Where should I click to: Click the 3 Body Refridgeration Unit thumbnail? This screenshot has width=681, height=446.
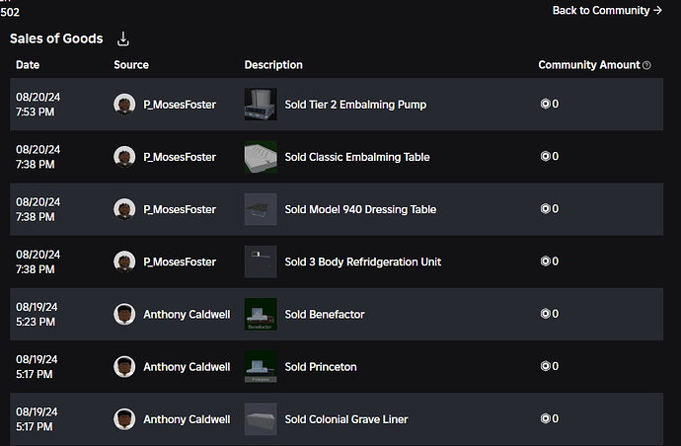tap(261, 261)
